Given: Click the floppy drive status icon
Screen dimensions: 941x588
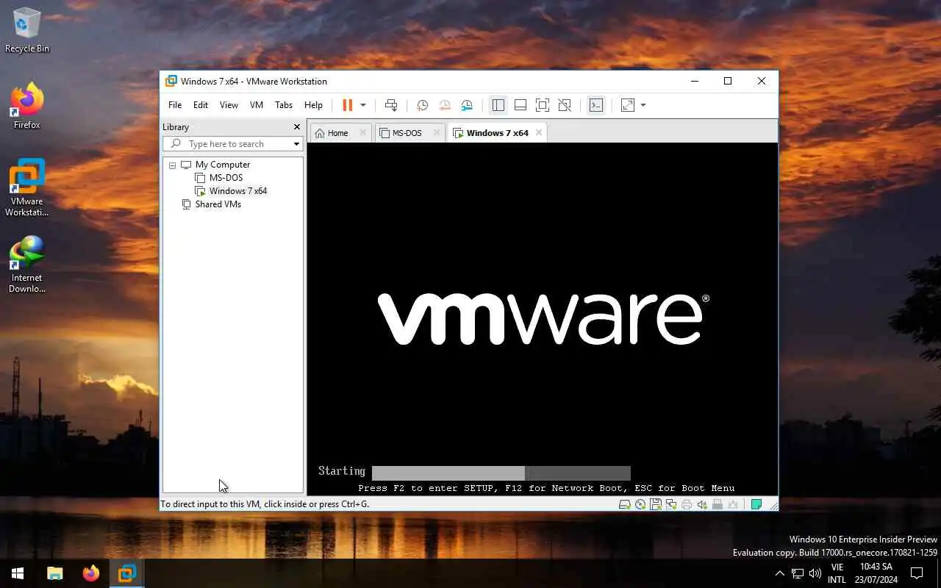Looking at the screenshot, I should point(656,504).
